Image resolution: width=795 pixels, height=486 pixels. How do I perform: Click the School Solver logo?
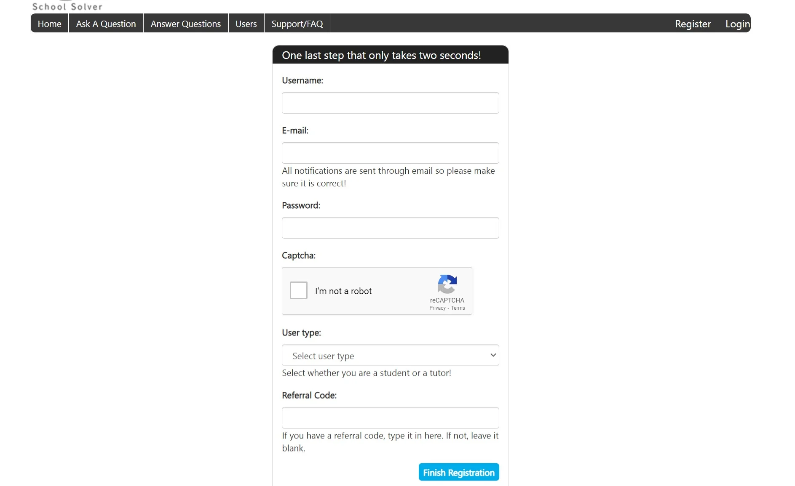[67, 5]
